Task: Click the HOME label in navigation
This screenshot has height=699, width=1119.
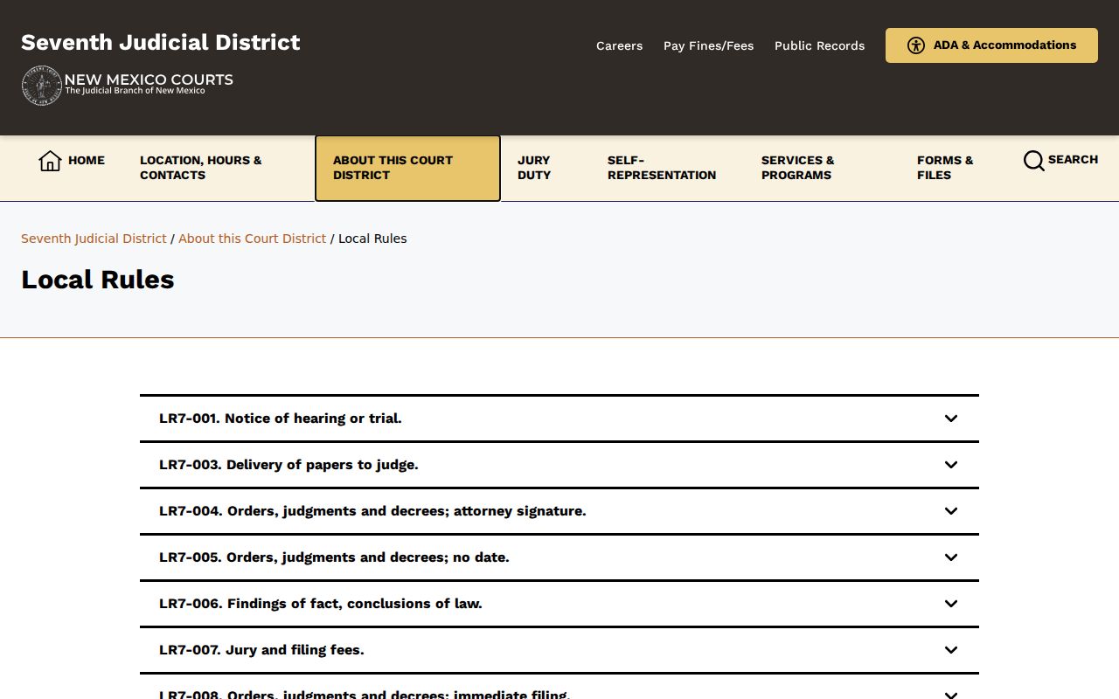Action: [x=87, y=161]
